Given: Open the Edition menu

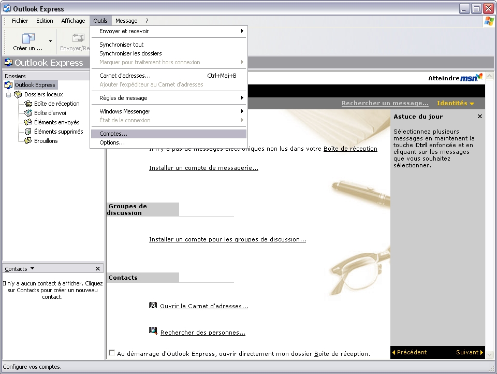Looking at the screenshot, I should [45, 21].
